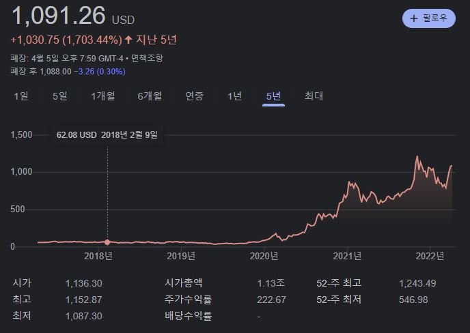Click the 2021년 label on the x-axis
The width and height of the screenshot is (470, 333).
click(x=347, y=256)
